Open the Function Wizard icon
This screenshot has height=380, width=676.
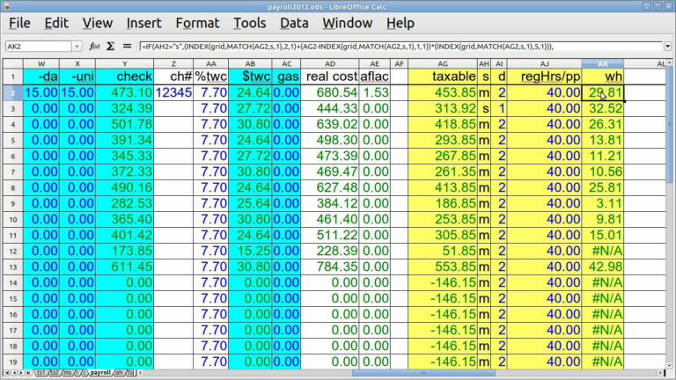click(93, 46)
